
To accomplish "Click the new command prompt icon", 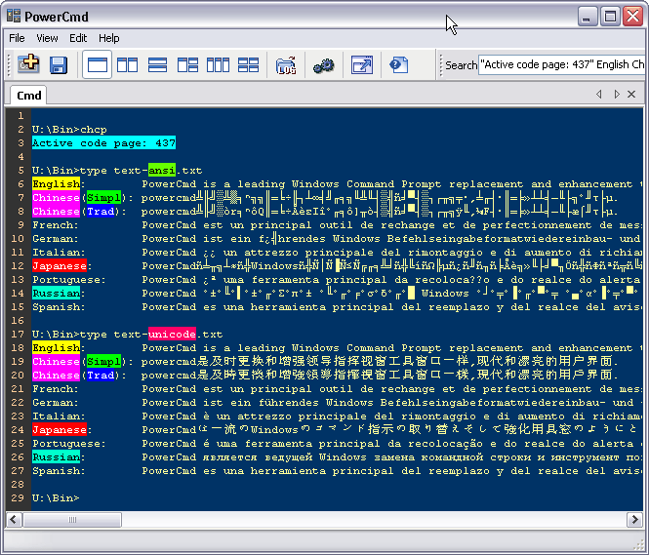I will [x=28, y=64].
